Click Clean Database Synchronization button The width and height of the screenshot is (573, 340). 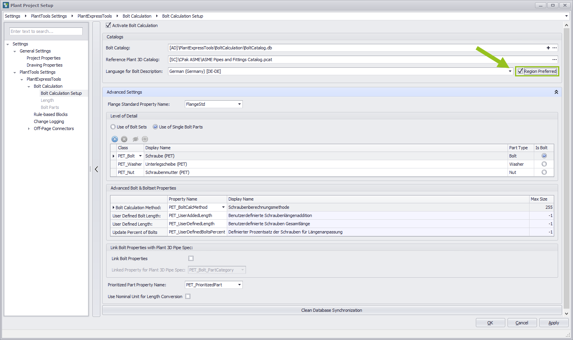332,310
